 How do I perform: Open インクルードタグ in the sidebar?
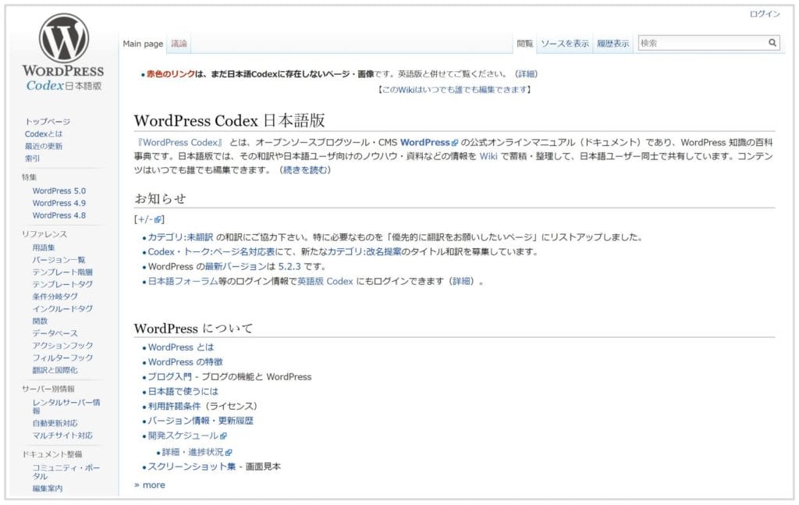coord(62,309)
